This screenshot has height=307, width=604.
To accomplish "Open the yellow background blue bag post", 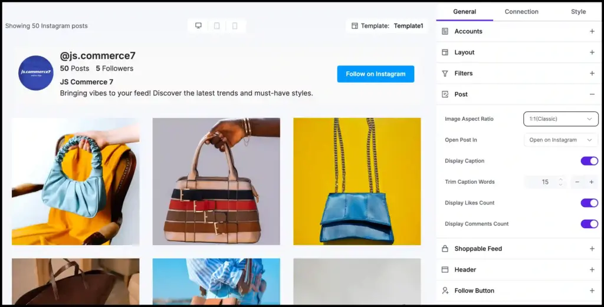I will [x=357, y=181].
